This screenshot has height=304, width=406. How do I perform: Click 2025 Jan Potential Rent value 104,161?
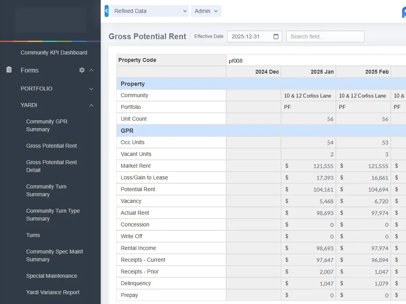[323, 190]
